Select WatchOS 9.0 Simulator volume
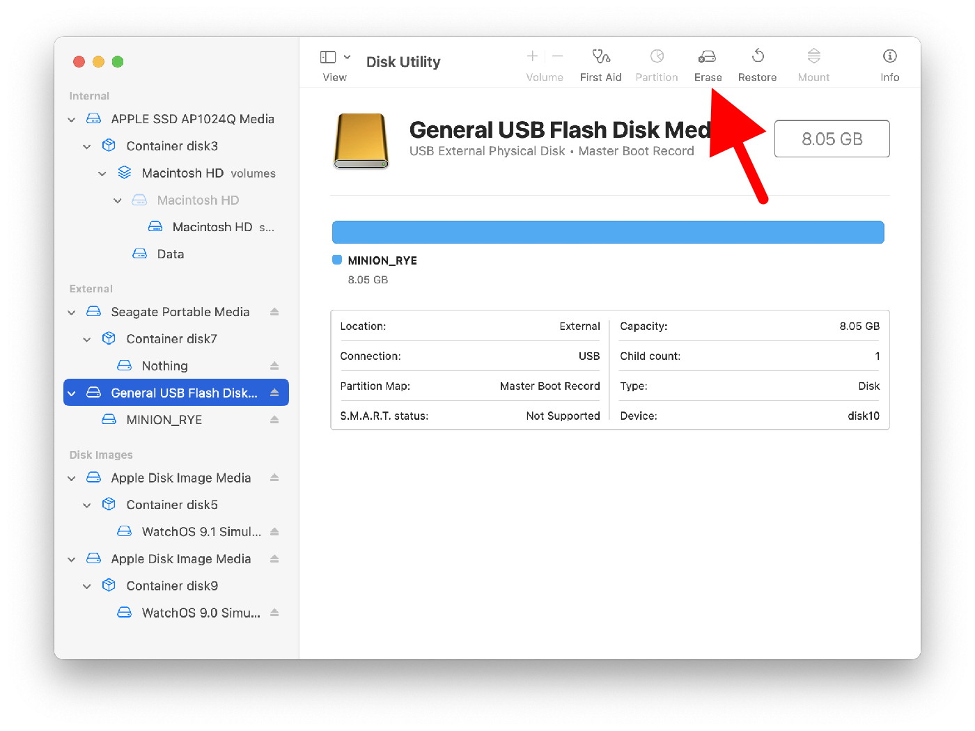This screenshot has height=731, width=975. pyautogui.click(x=175, y=613)
